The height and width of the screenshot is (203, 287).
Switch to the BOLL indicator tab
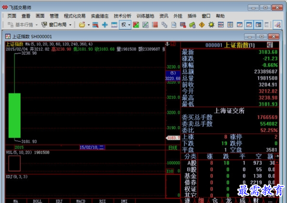coord(38,201)
